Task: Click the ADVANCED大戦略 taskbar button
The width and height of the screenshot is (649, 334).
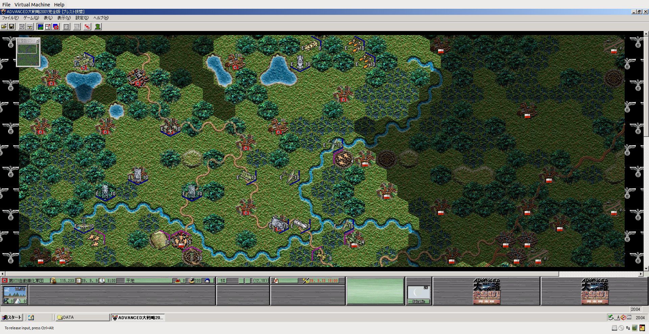Action: click(x=138, y=317)
